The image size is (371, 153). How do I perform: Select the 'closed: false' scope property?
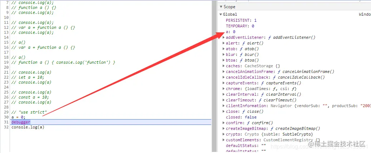coord(241,117)
